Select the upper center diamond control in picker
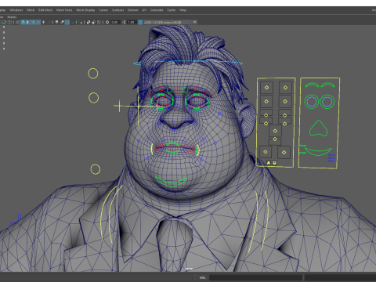The image size is (376, 282). (x=275, y=131)
